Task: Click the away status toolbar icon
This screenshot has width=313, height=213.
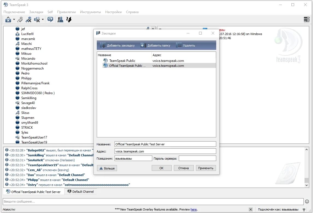Action: [8, 19]
